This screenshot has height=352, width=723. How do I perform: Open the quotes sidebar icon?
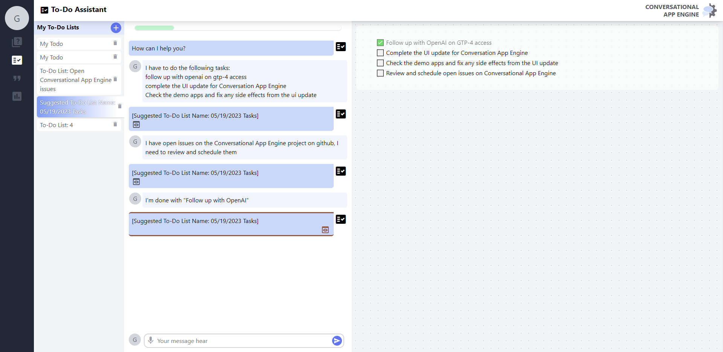(17, 78)
